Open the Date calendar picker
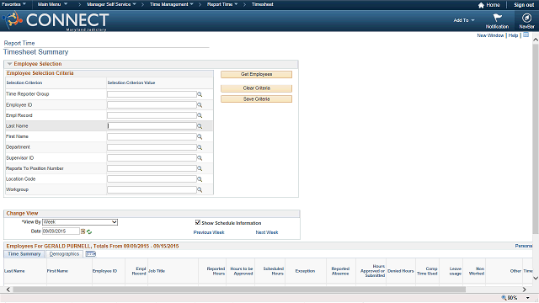Image resolution: width=539 pixels, height=303 pixels. pyautogui.click(x=83, y=231)
